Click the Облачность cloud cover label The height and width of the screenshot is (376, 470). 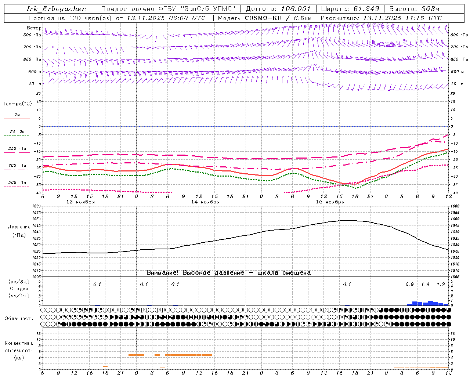19,319
